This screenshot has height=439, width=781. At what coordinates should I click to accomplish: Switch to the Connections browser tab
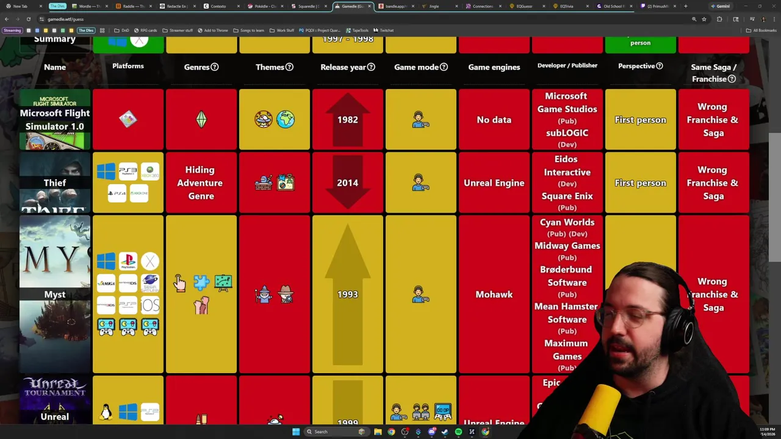click(x=483, y=6)
